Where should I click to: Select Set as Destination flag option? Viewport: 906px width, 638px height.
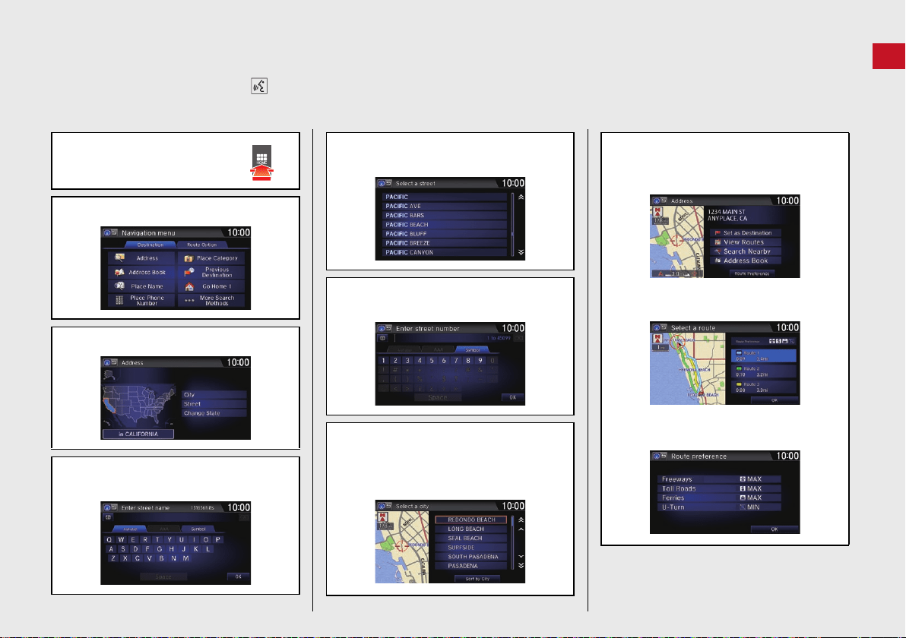(746, 232)
